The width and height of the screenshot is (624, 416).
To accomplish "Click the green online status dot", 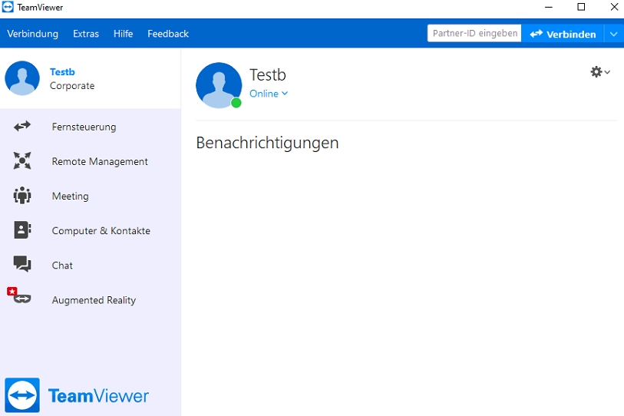I will click(x=236, y=103).
